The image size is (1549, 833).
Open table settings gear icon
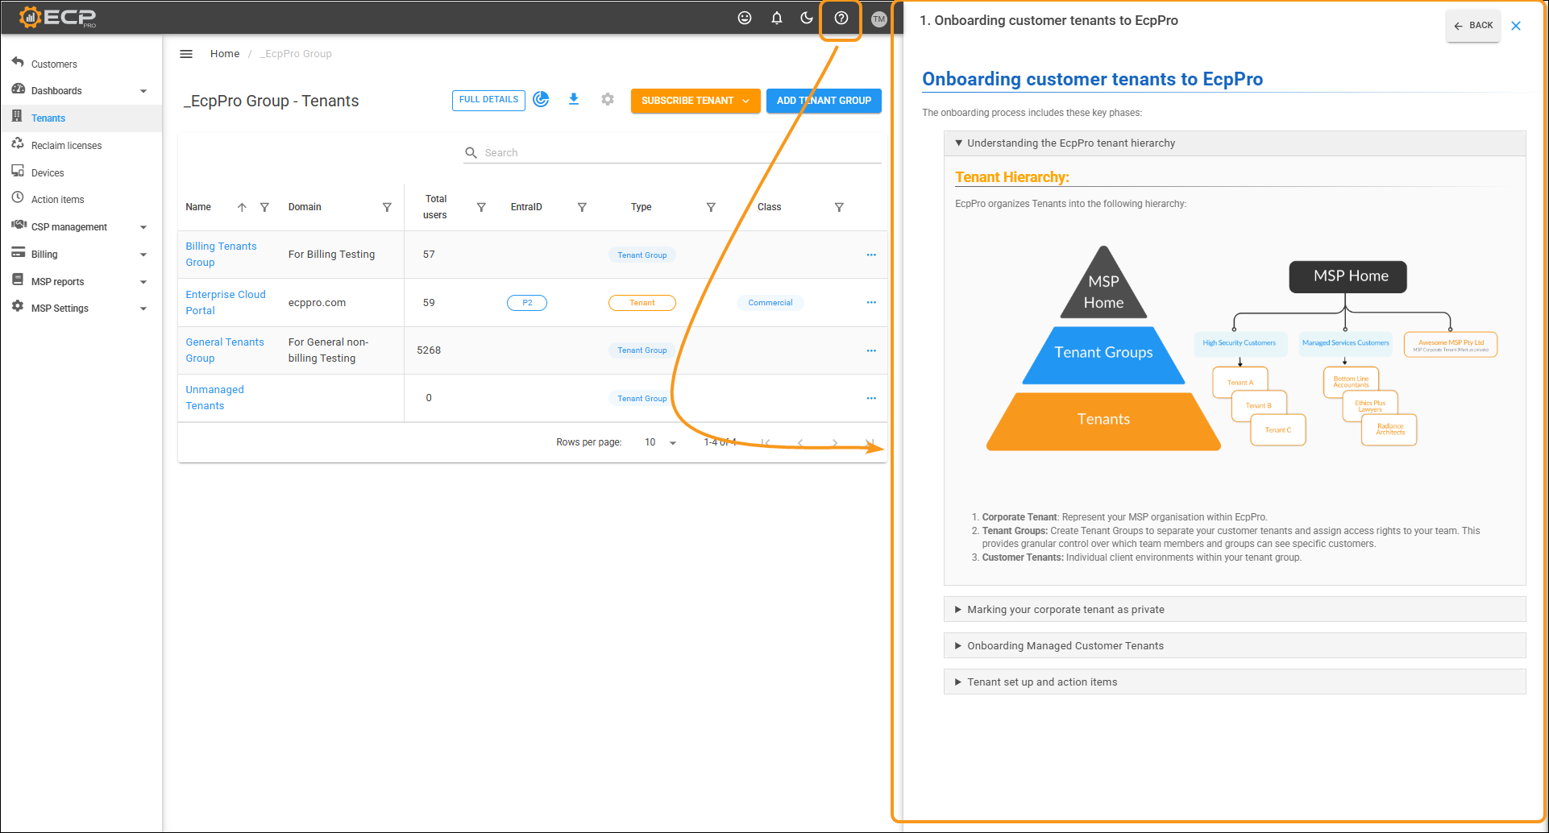click(x=608, y=99)
